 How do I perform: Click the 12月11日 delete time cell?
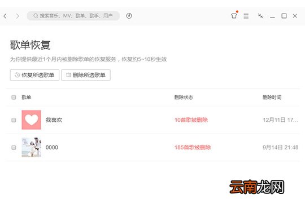pos(280,120)
